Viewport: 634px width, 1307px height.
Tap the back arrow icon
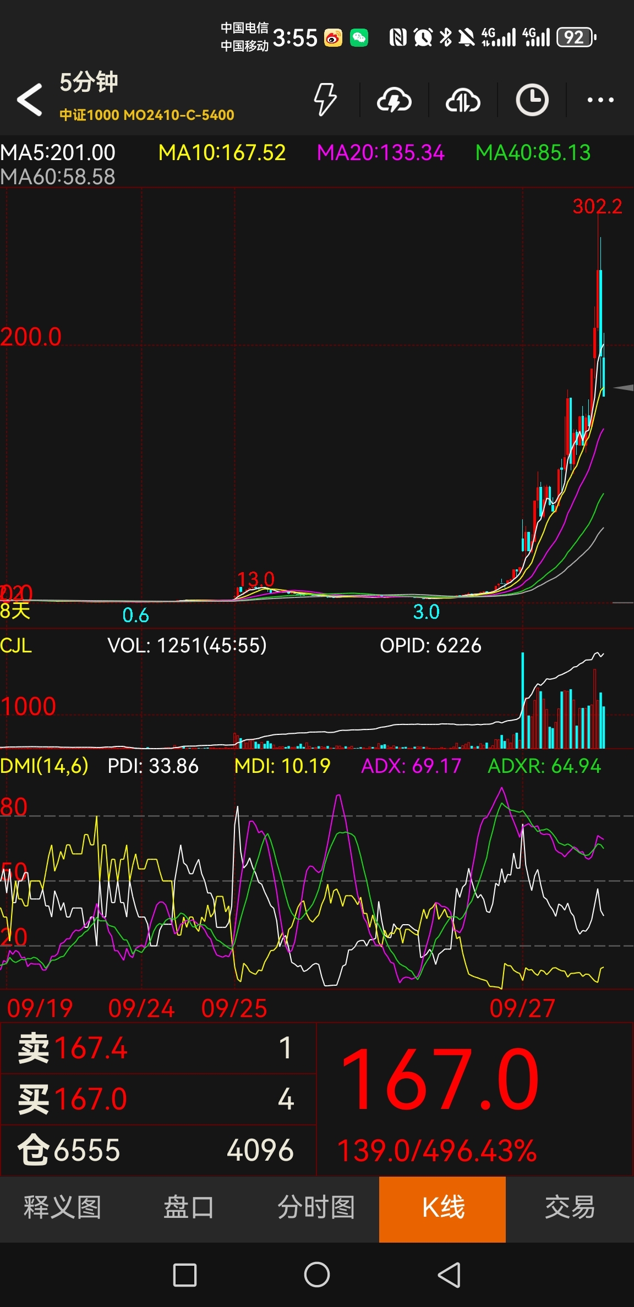pos(30,100)
